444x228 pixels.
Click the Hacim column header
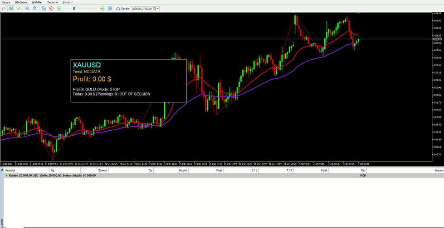[x=171, y=171]
